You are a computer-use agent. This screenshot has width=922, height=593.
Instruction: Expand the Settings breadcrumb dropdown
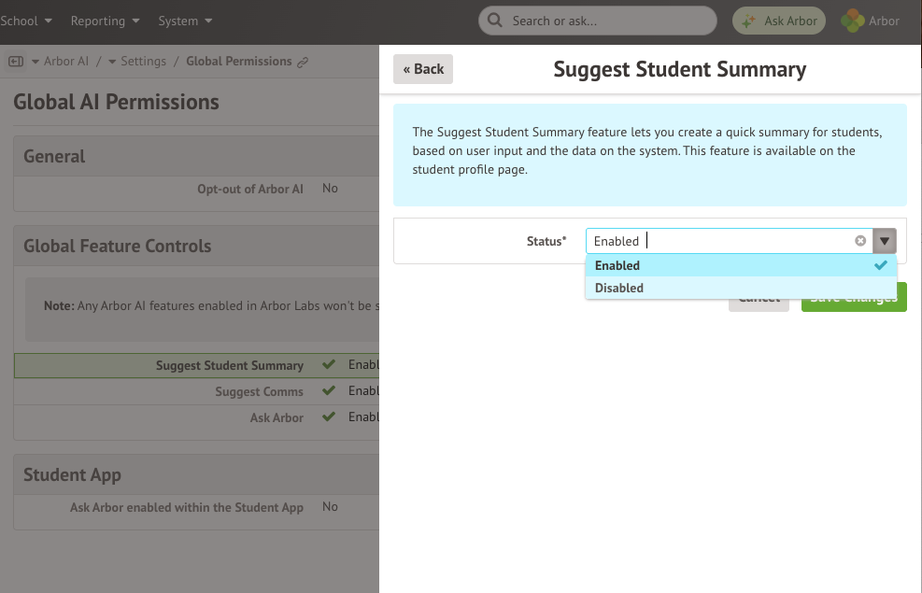(136, 62)
